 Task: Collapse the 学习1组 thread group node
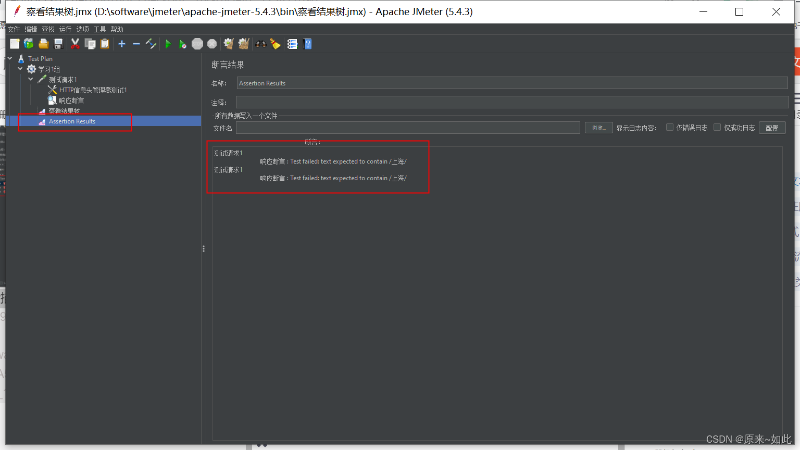(x=20, y=69)
